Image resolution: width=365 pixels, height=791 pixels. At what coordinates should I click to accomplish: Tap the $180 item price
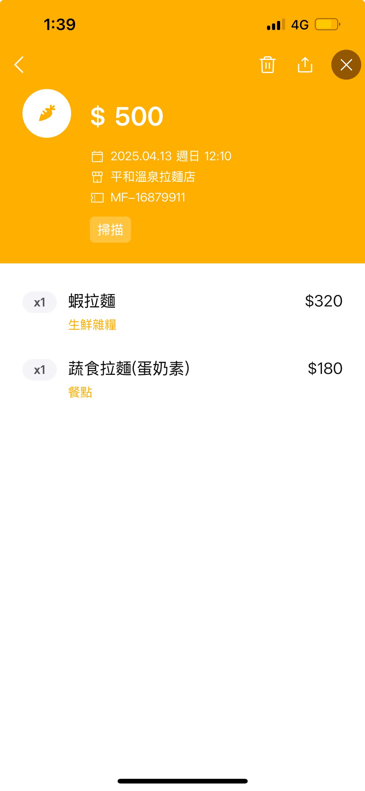pyautogui.click(x=325, y=369)
